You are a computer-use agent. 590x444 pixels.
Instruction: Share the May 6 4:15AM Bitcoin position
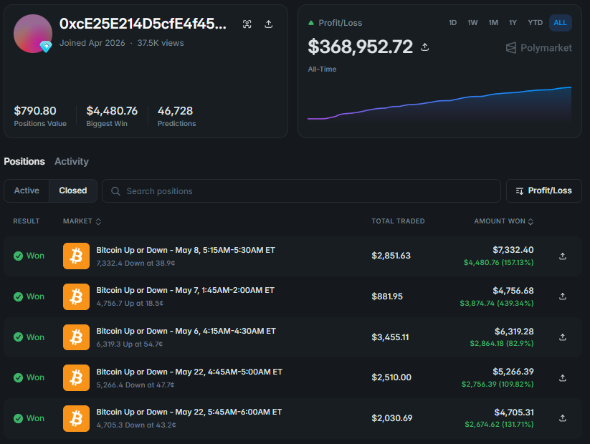tap(563, 337)
